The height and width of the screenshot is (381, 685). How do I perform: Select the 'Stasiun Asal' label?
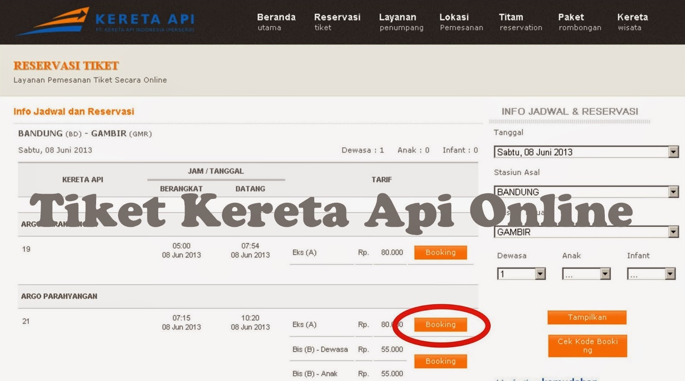(516, 172)
